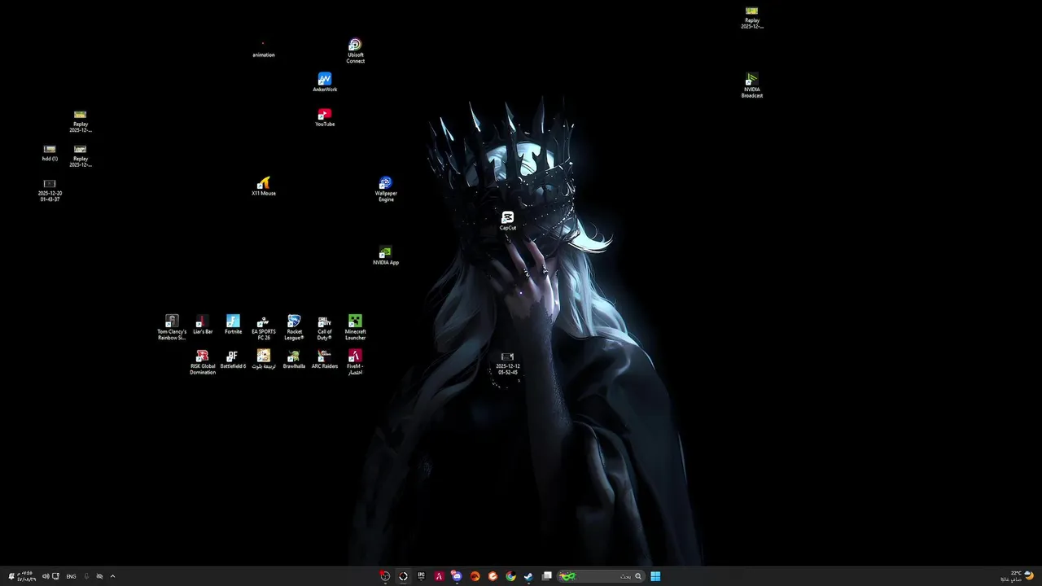Image resolution: width=1042 pixels, height=586 pixels.
Task: Click the microphone tray icon
Action: point(86,576)
